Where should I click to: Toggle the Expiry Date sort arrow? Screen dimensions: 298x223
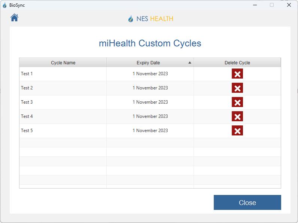pos(190,62)
